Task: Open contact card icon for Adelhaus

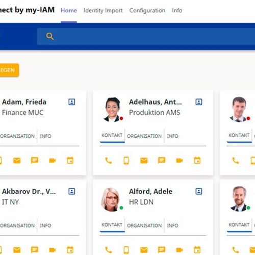Action: click(x=199, y=102)
